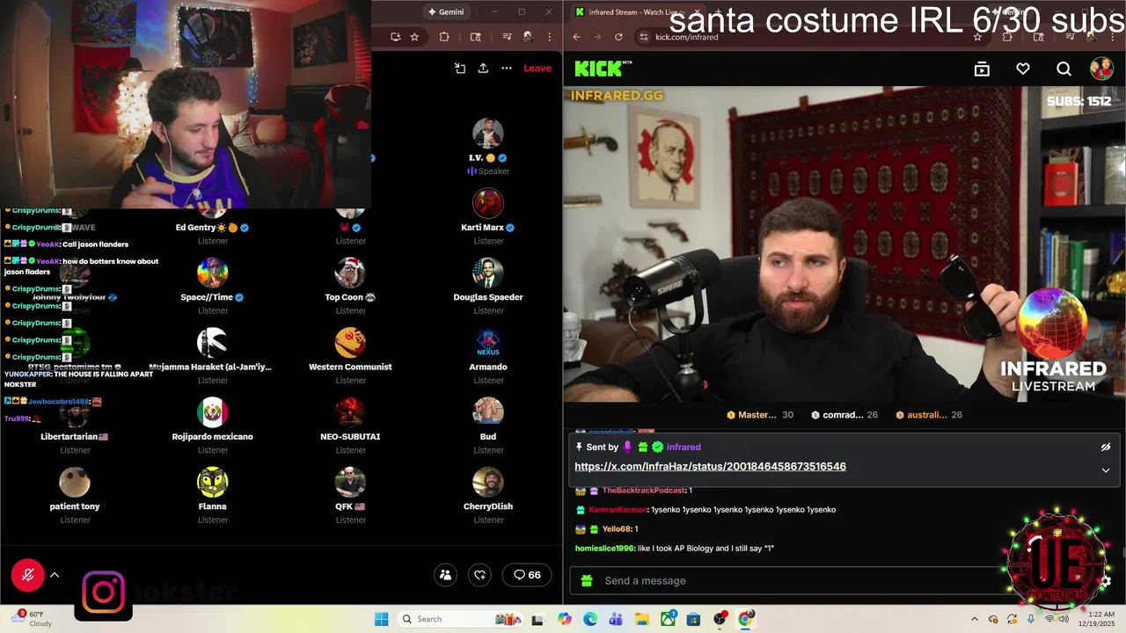Open the Space comments showing 66

(528, 575)
